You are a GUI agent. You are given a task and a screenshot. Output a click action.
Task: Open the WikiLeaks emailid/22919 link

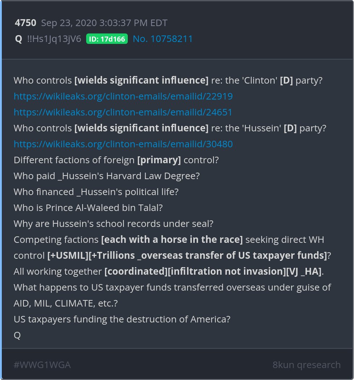123,96
